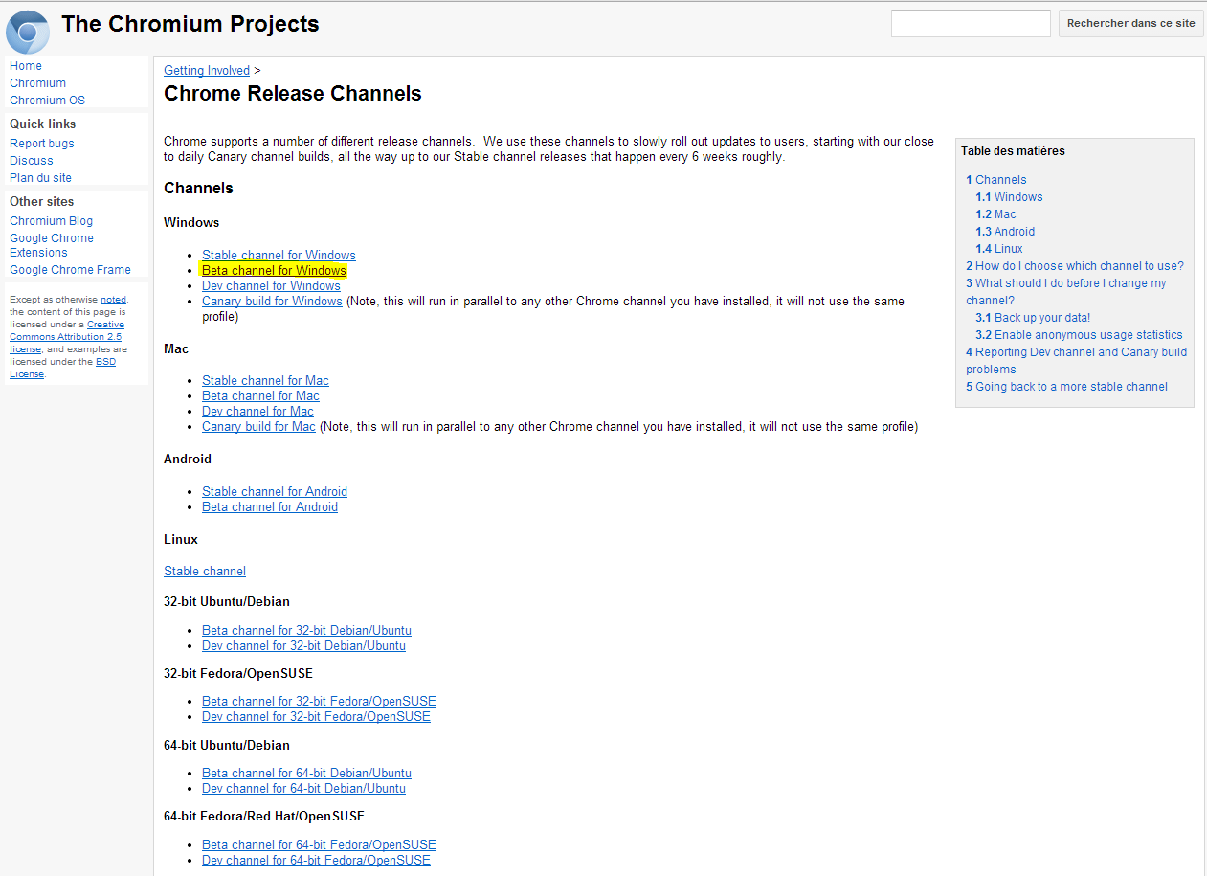Image resolution: width=1207 pixels, height=876 pixels.
Task: Visit the Chromium Blog link
Action: 52,221
